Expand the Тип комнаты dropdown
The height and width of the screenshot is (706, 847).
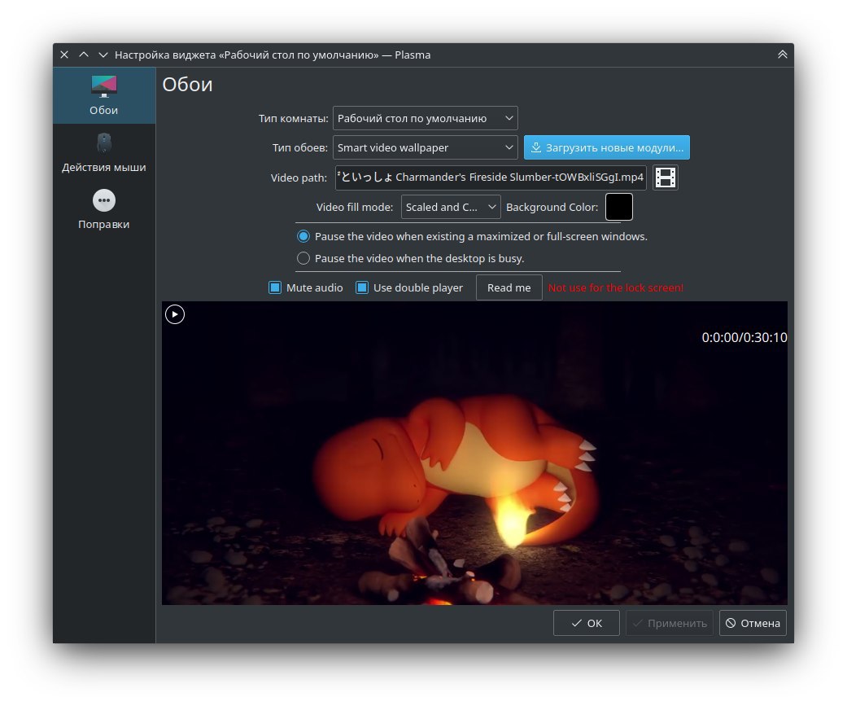pos(425,118)
